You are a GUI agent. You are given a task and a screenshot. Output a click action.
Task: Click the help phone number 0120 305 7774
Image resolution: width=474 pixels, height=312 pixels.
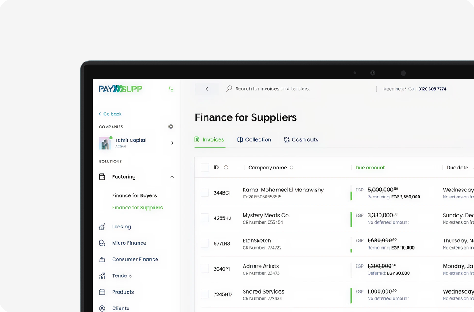point(432,88)
